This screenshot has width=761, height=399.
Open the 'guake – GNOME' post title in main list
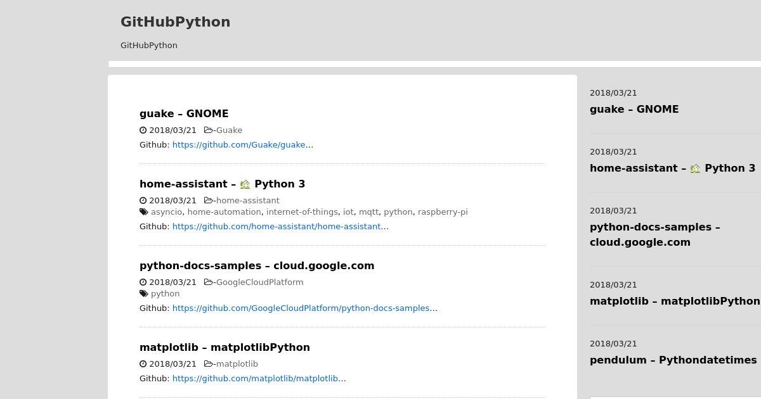pos(184,114)
